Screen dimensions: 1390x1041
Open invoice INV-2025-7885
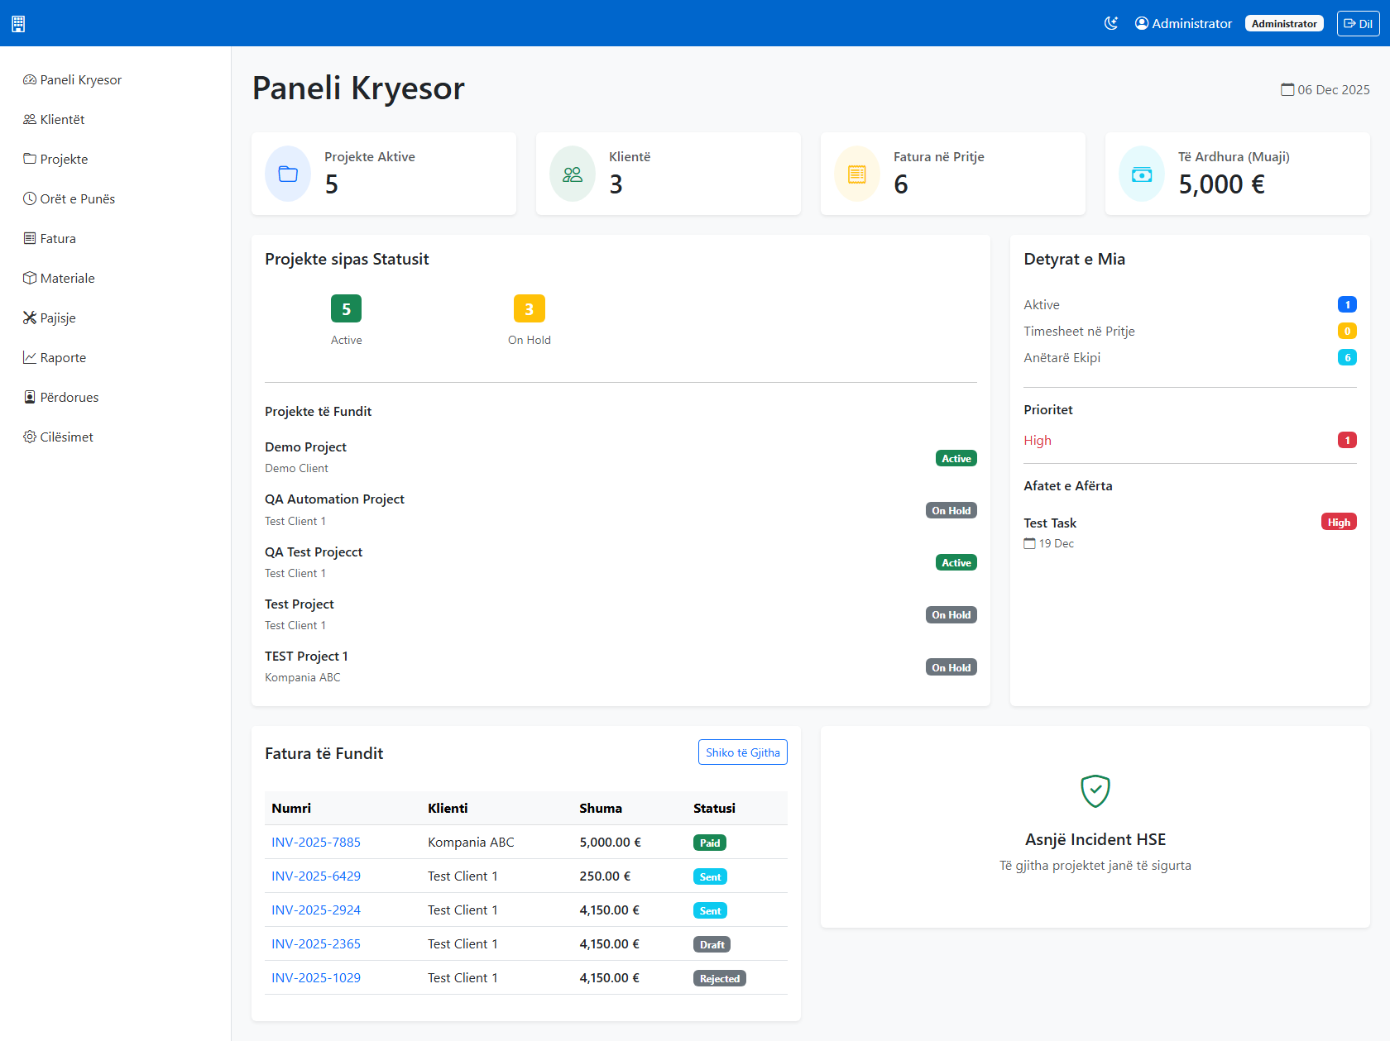tap(315, 842)
